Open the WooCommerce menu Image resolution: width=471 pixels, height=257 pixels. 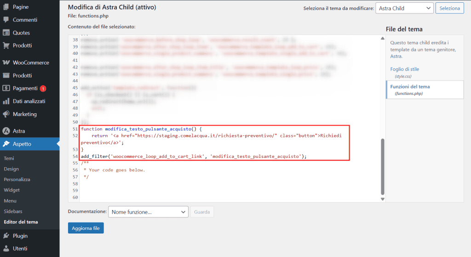[x=30, y=62]
